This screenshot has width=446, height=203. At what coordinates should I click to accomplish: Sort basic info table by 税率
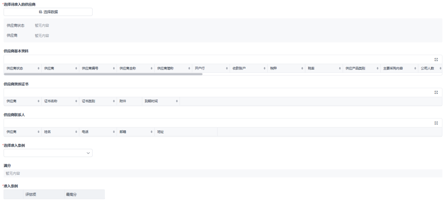coord(340,68)
